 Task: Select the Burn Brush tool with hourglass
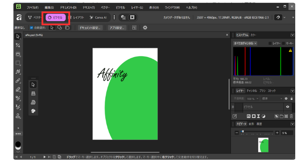click(x=18, y=107)
